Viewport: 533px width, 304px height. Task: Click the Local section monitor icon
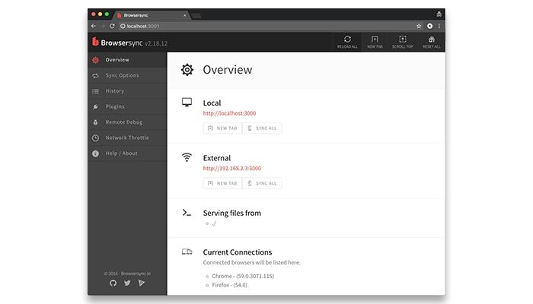[187, 102]
